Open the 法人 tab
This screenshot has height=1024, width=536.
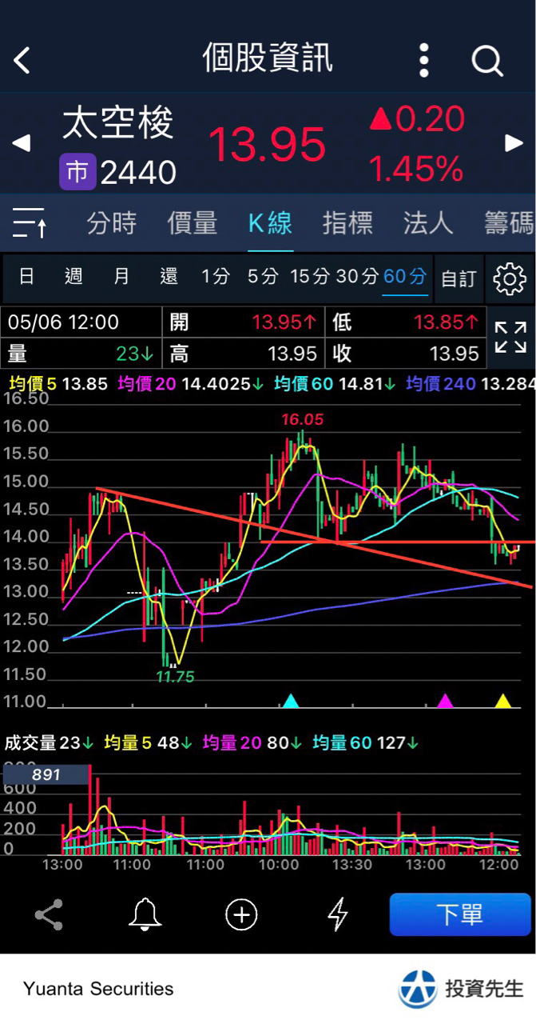coord(428,223)
